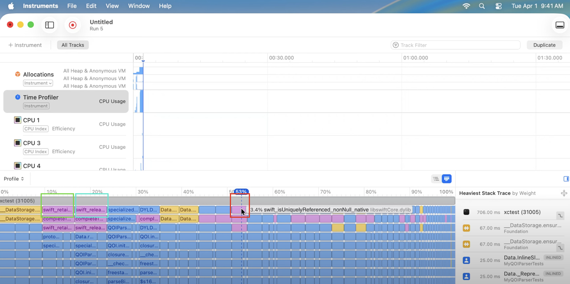This screenshot has width=570, height=284.
Task: Open the Help menu
Action: [165, 6]
